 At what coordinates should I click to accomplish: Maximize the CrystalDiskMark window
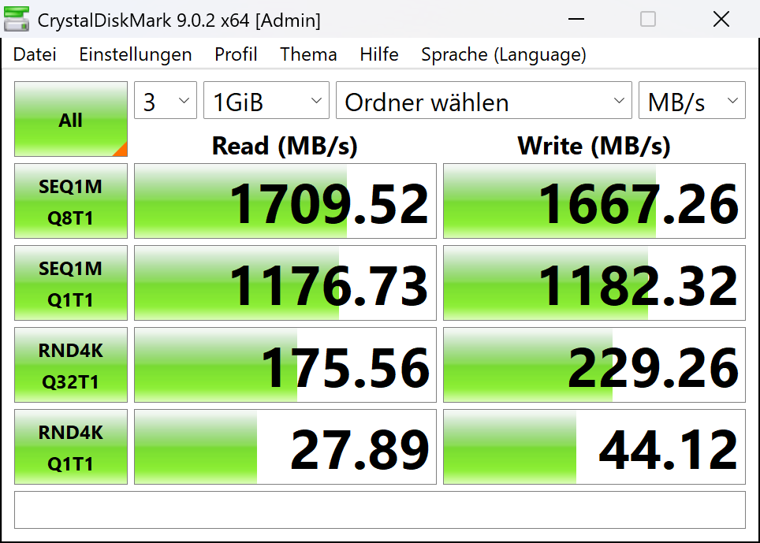(x=647, y=20)
